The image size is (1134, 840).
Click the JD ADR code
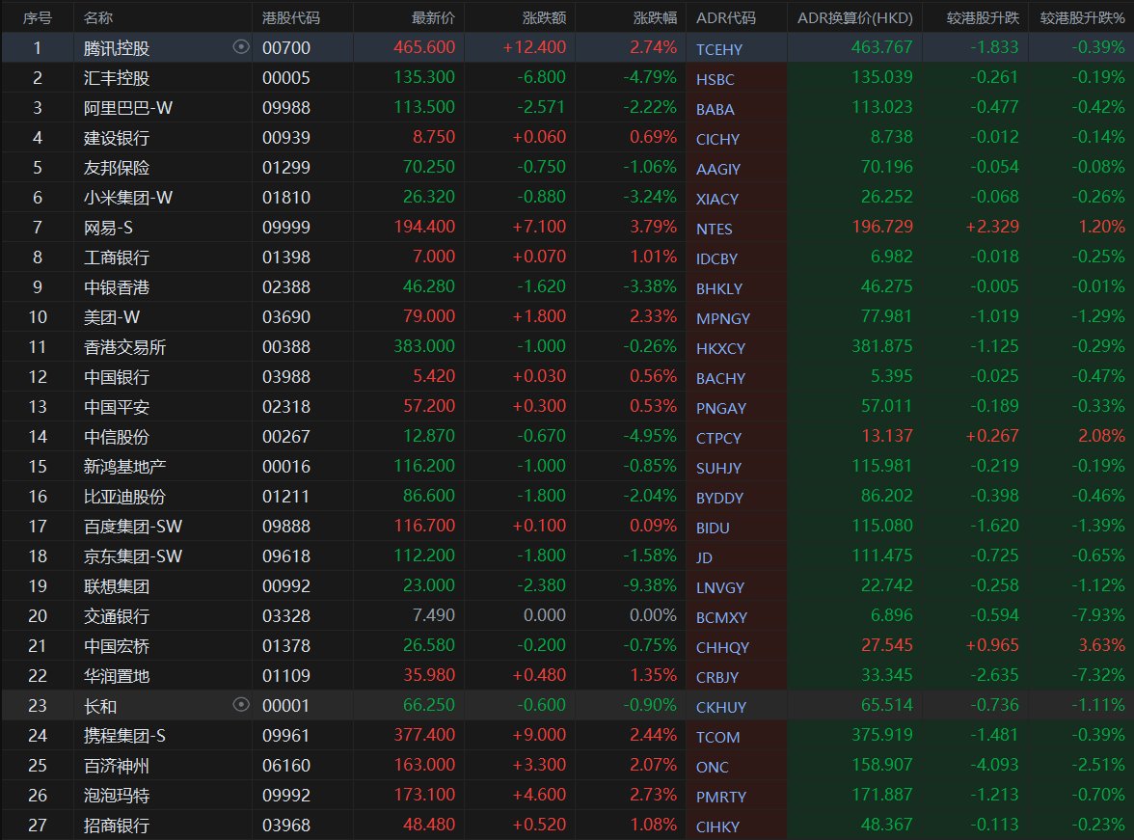[704, 557]
